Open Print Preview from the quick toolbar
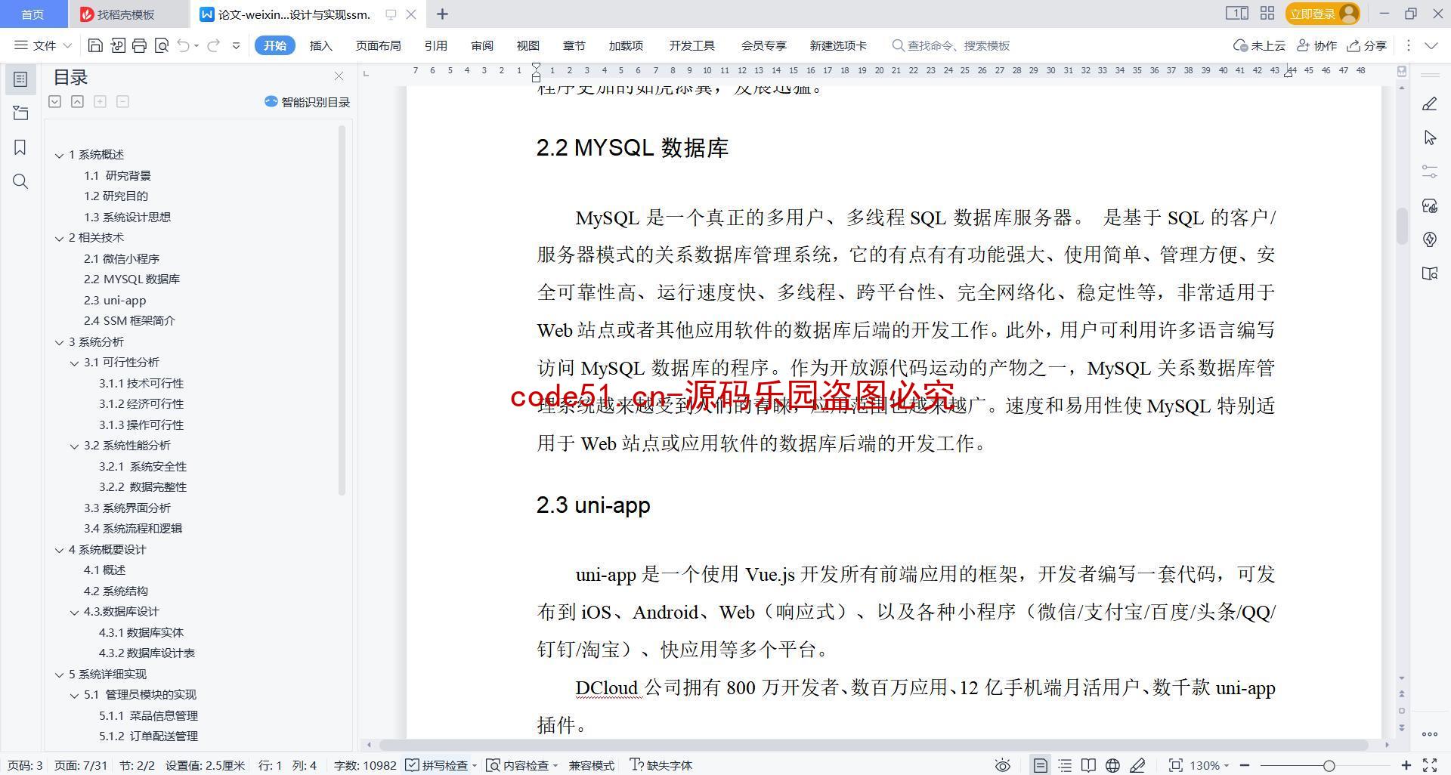 tap(161, 45)
